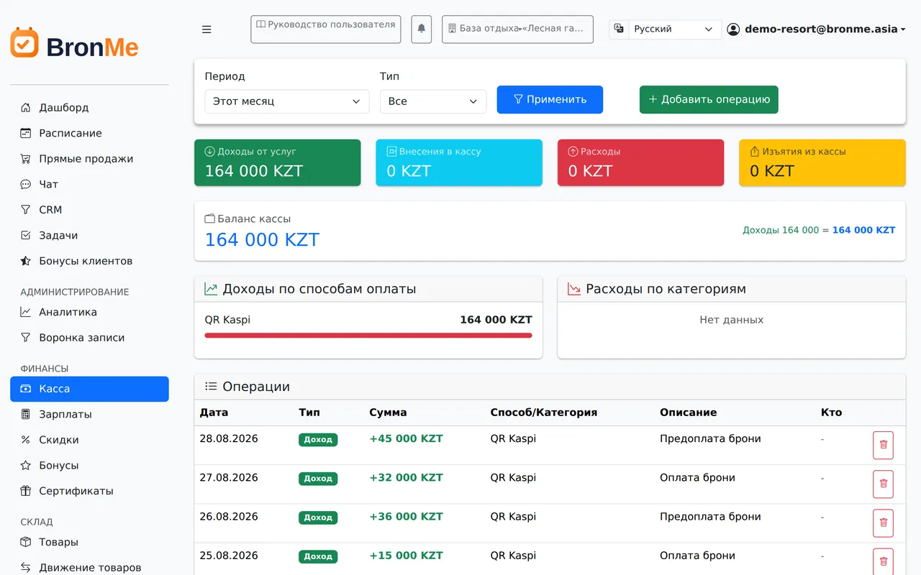Click the +45 000 KZT amount
Image resolution: width=921 pixels, height=575 pixels.
click(406, 438)
